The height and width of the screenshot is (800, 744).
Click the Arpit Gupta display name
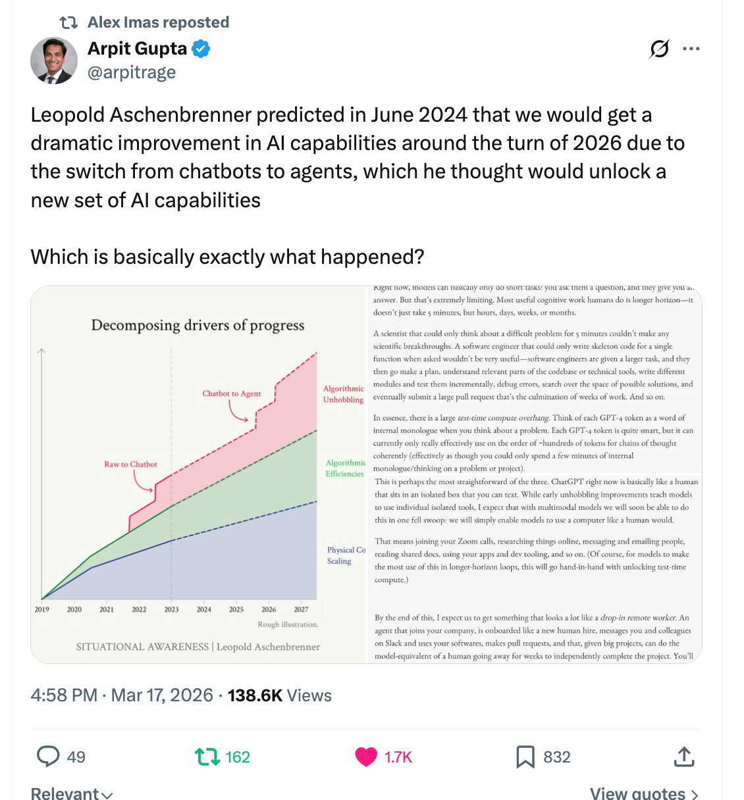(138, 49)
